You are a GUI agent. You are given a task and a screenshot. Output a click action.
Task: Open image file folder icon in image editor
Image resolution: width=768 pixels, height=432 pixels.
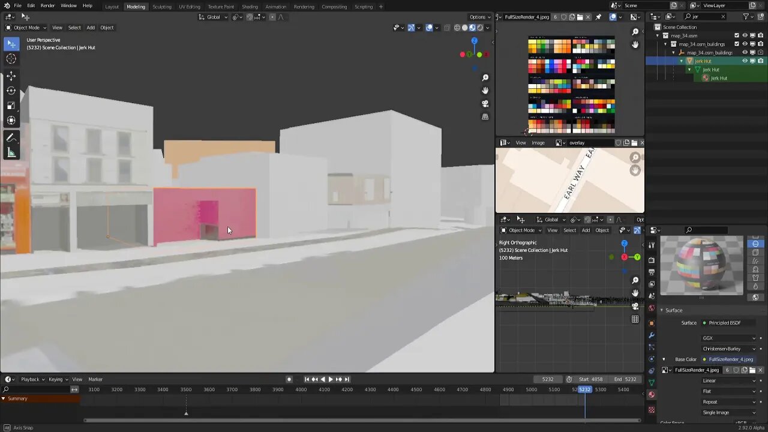(x=581, y=17)
